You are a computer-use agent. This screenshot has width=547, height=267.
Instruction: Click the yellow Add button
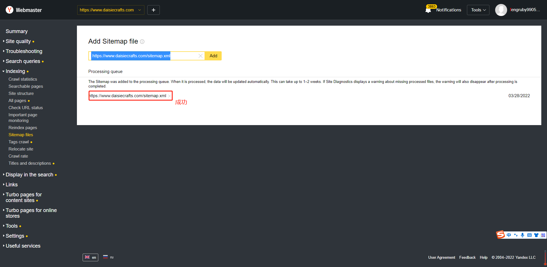point(213,56)
